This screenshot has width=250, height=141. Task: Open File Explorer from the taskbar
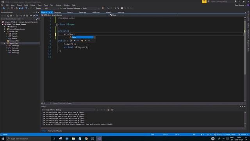73,139
